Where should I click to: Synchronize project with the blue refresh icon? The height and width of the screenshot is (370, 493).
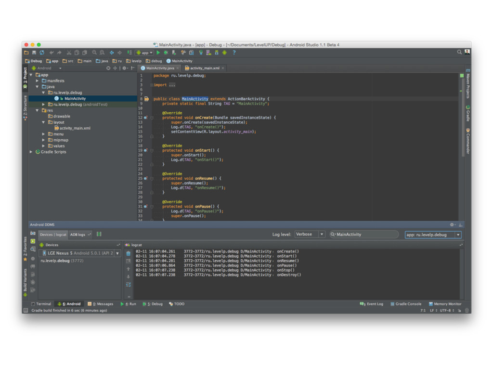pyautogui.click(x=42, y=53)
